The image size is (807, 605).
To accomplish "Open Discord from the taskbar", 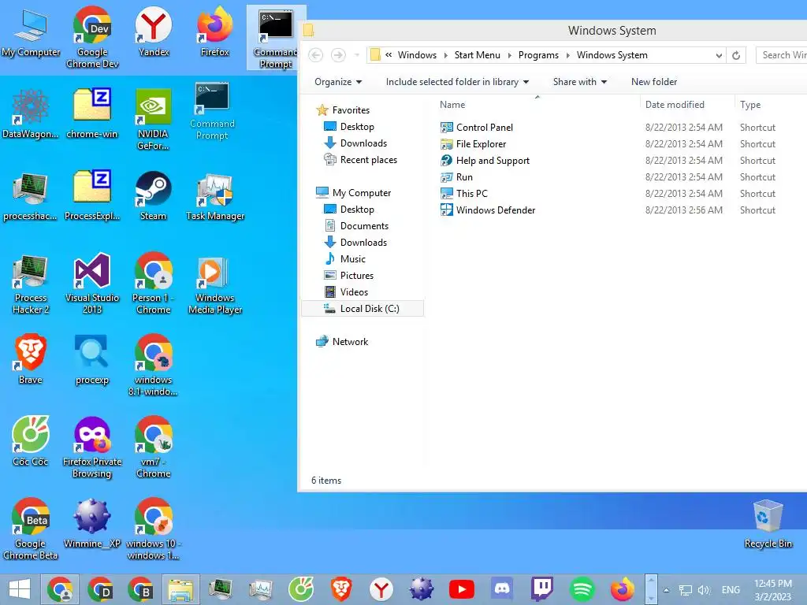I will 502,589.
